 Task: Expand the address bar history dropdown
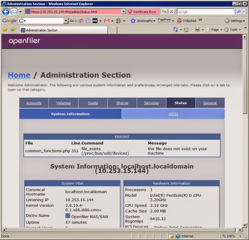[x=124, y=12]
